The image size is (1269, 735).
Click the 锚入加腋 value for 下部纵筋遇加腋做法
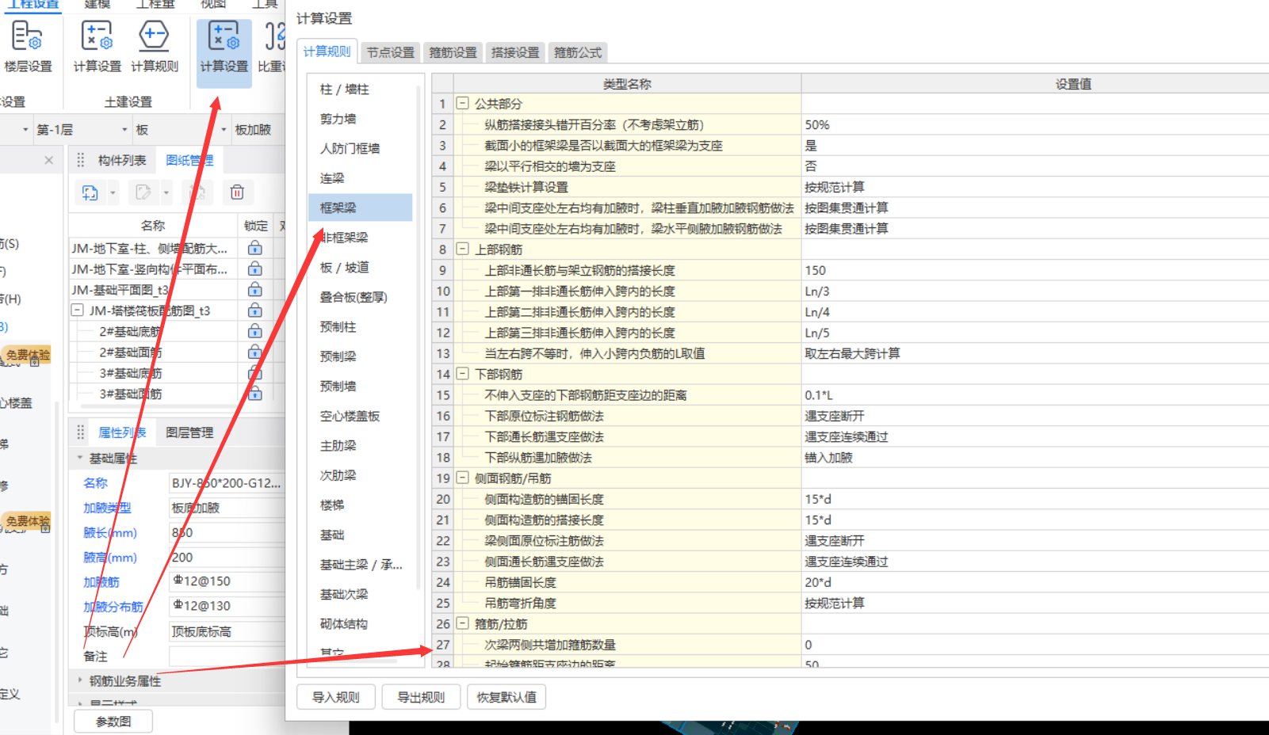pos(1034,457)
